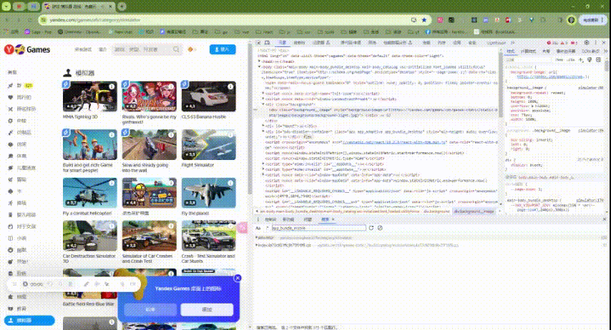
Task: Switch drawer to What's New (新功能) tab
Action: point(288,219)
